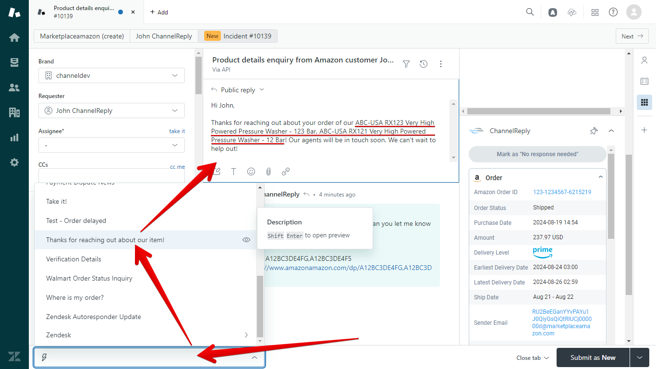The width and height of the screenshot is (656, 369).
Task: Select Thanks for reaching out macro
Action: [x=146, y=240]
